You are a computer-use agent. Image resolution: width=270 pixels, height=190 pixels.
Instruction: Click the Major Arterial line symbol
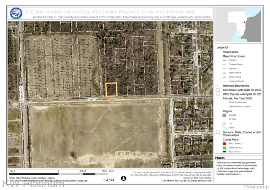(x=224, y=73)
